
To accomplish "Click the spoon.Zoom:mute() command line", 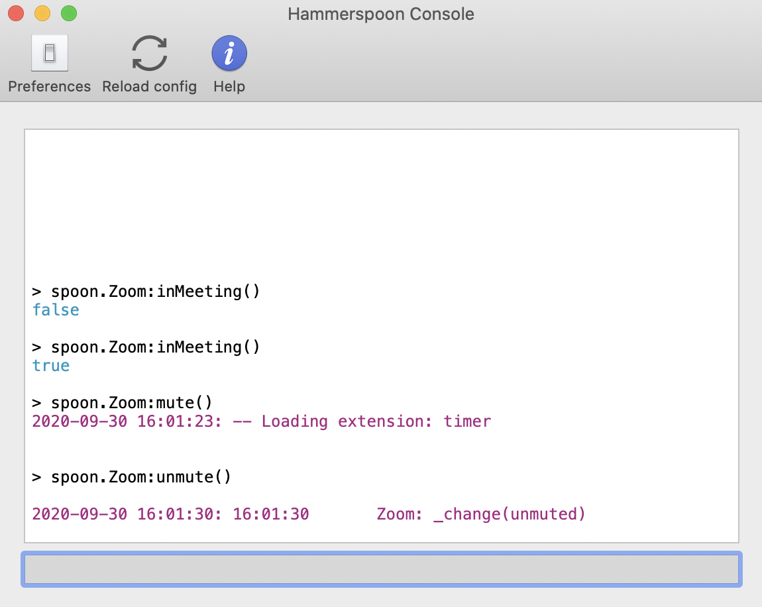I will pyautogui.click(x=122, y=403).
